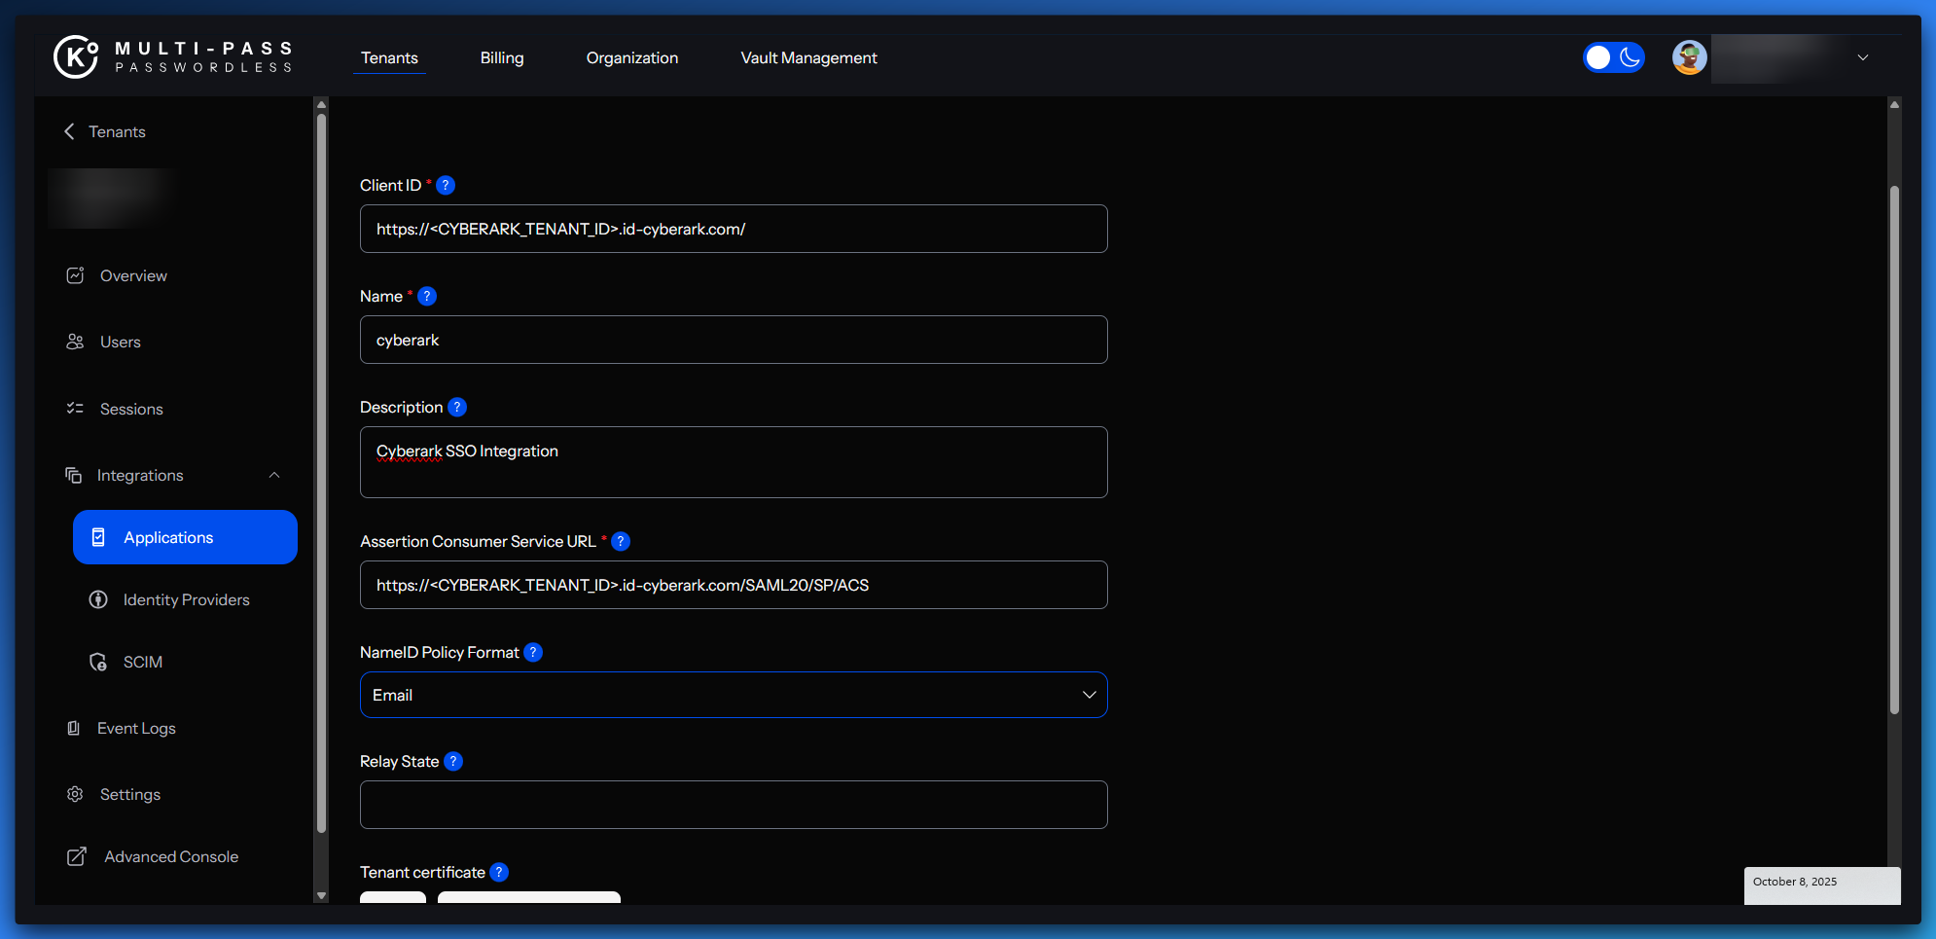
Task: Expand the user account menu chevron
Action: 1862,57
